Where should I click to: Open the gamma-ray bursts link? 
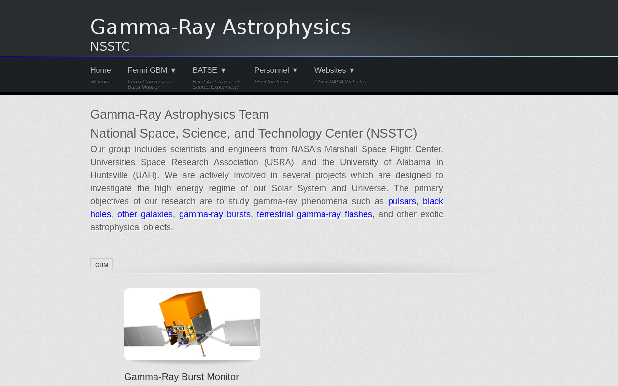click(215, 214)
